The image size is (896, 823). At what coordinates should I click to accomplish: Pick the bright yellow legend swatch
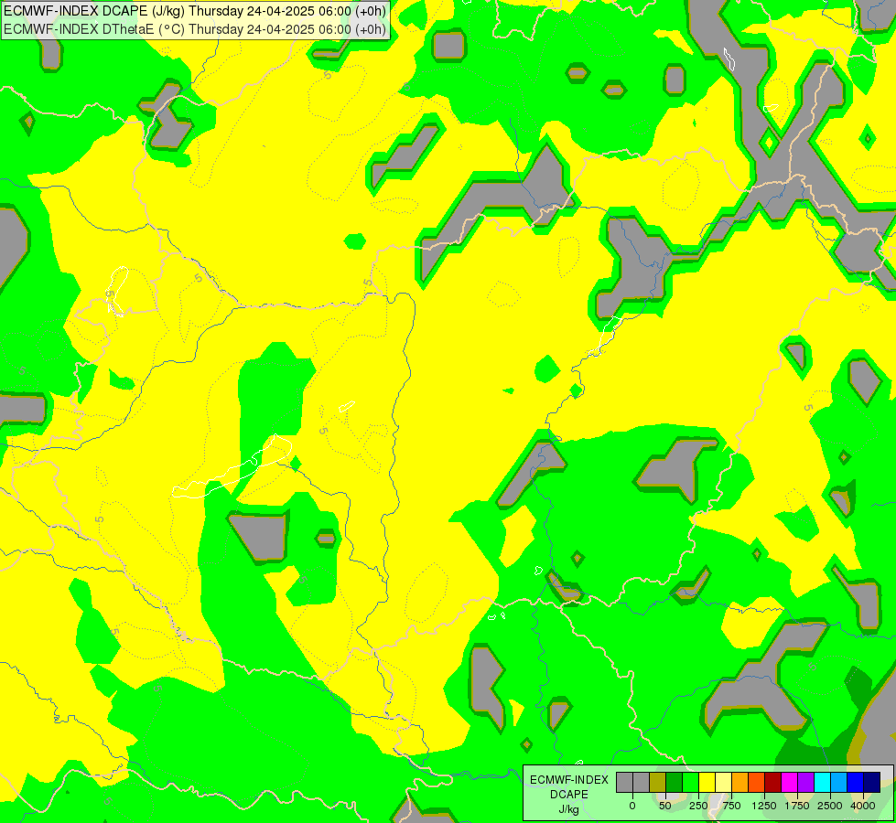click(x=707, y=783)
